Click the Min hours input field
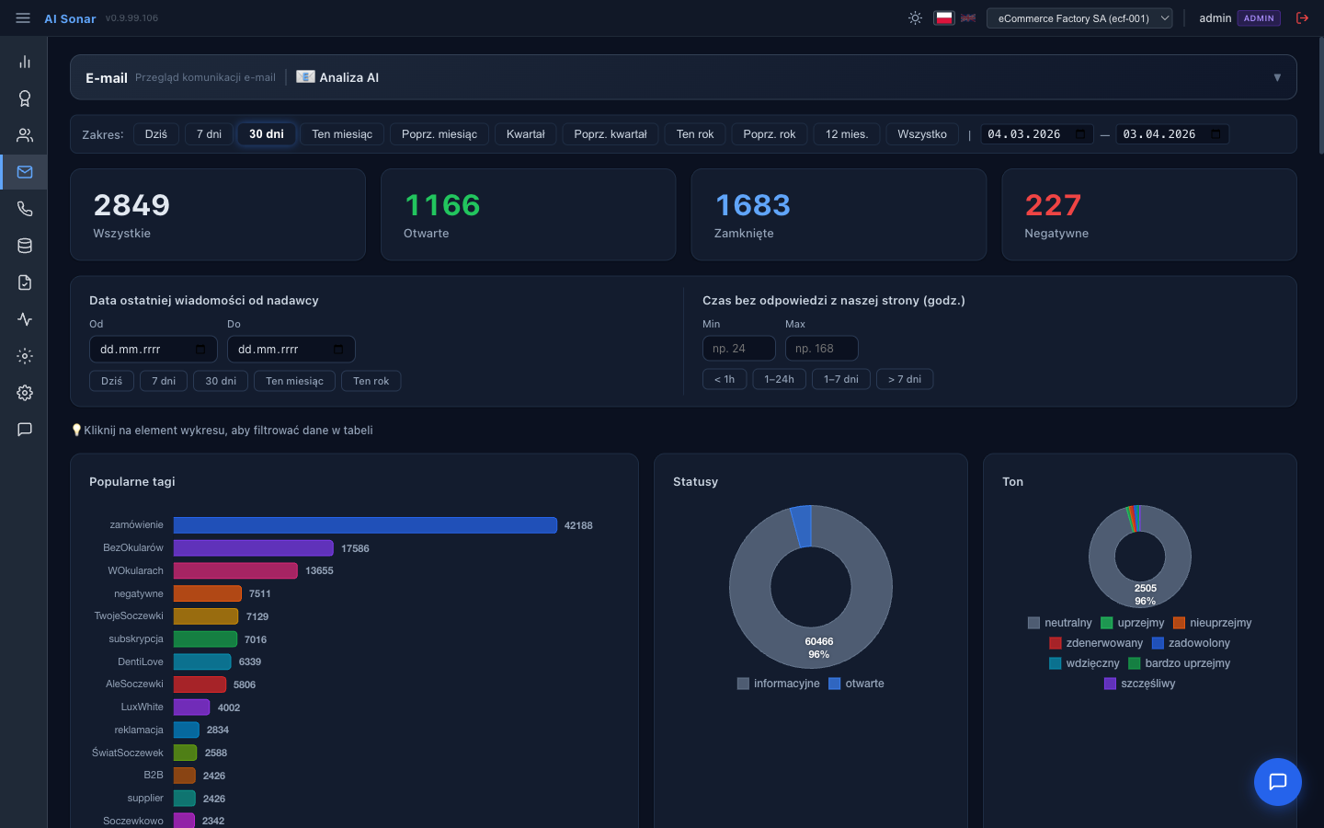This screenshot has height=828, width=1324. pos(738,349)
